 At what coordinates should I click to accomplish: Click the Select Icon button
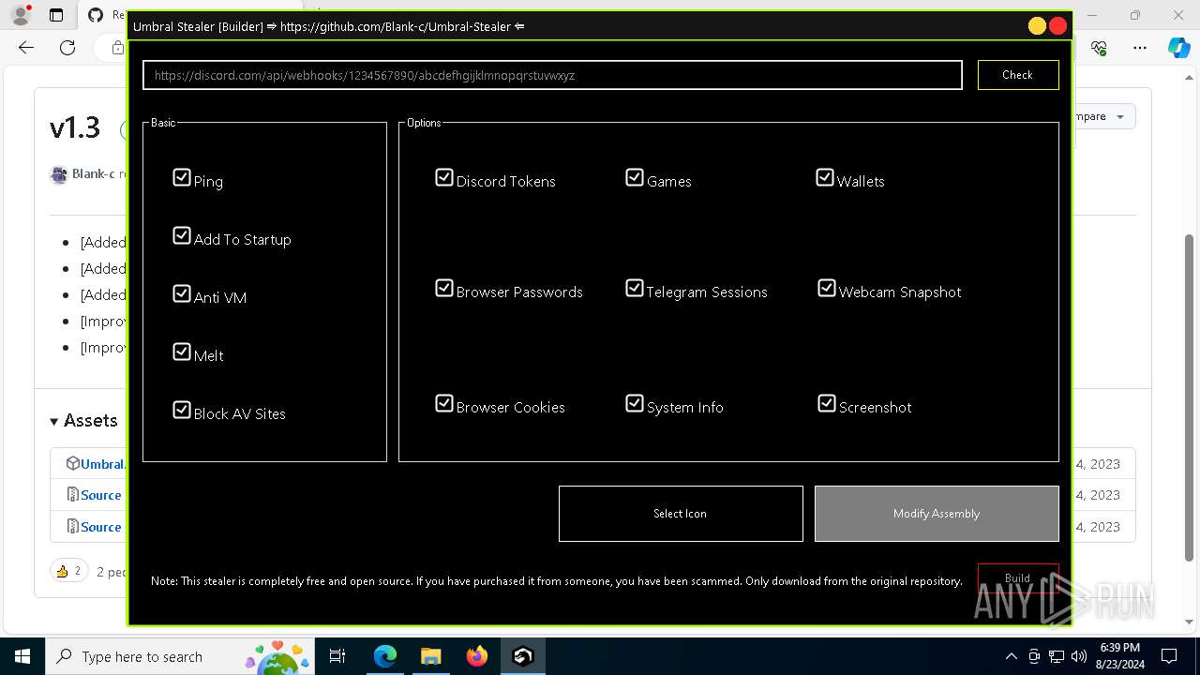tap(681, 514)
